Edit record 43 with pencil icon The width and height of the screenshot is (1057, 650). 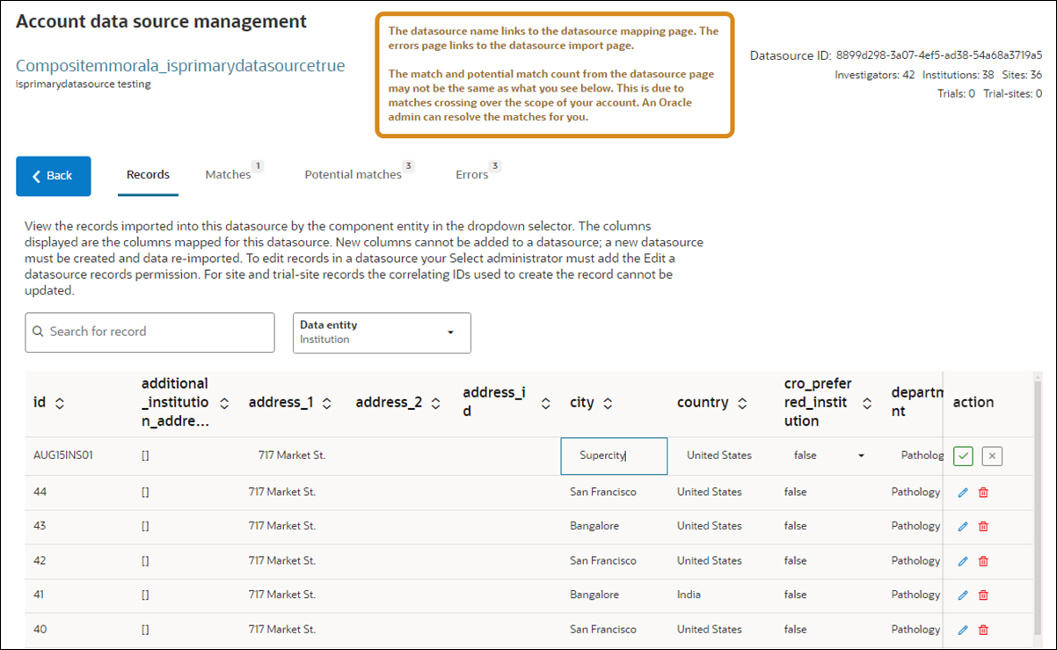pos(963,526)
